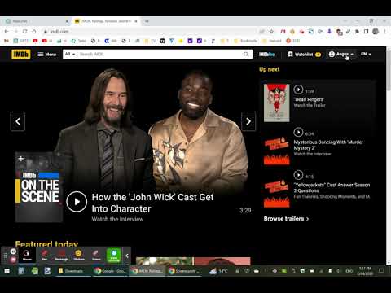Switch to the first browser tab
391x293 pixels.
coord(37,21)
